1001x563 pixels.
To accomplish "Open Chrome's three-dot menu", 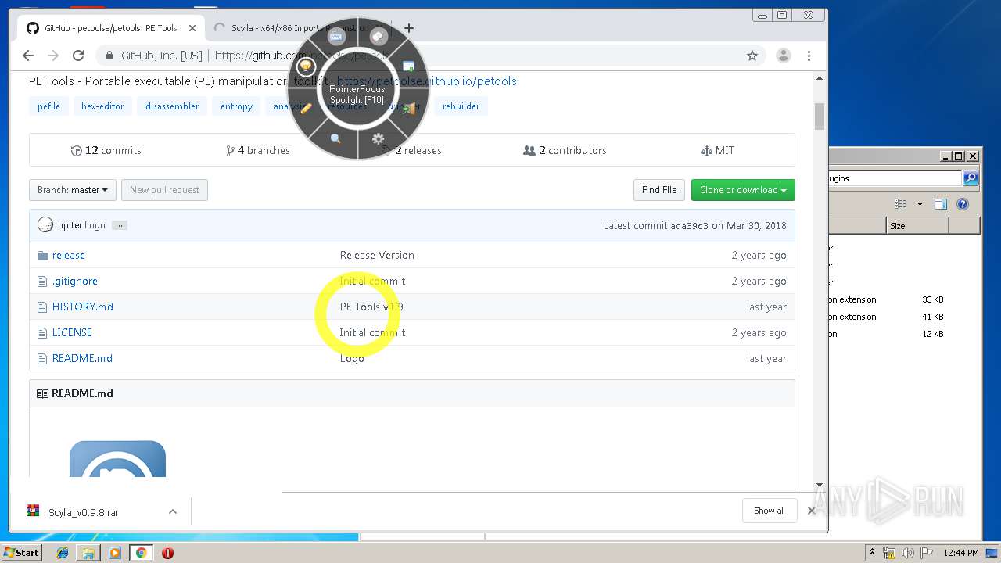I will pyautogui.click(x=809, y=56).
